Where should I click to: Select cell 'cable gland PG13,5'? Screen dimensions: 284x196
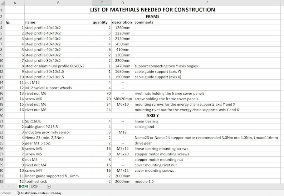(58, 127)
